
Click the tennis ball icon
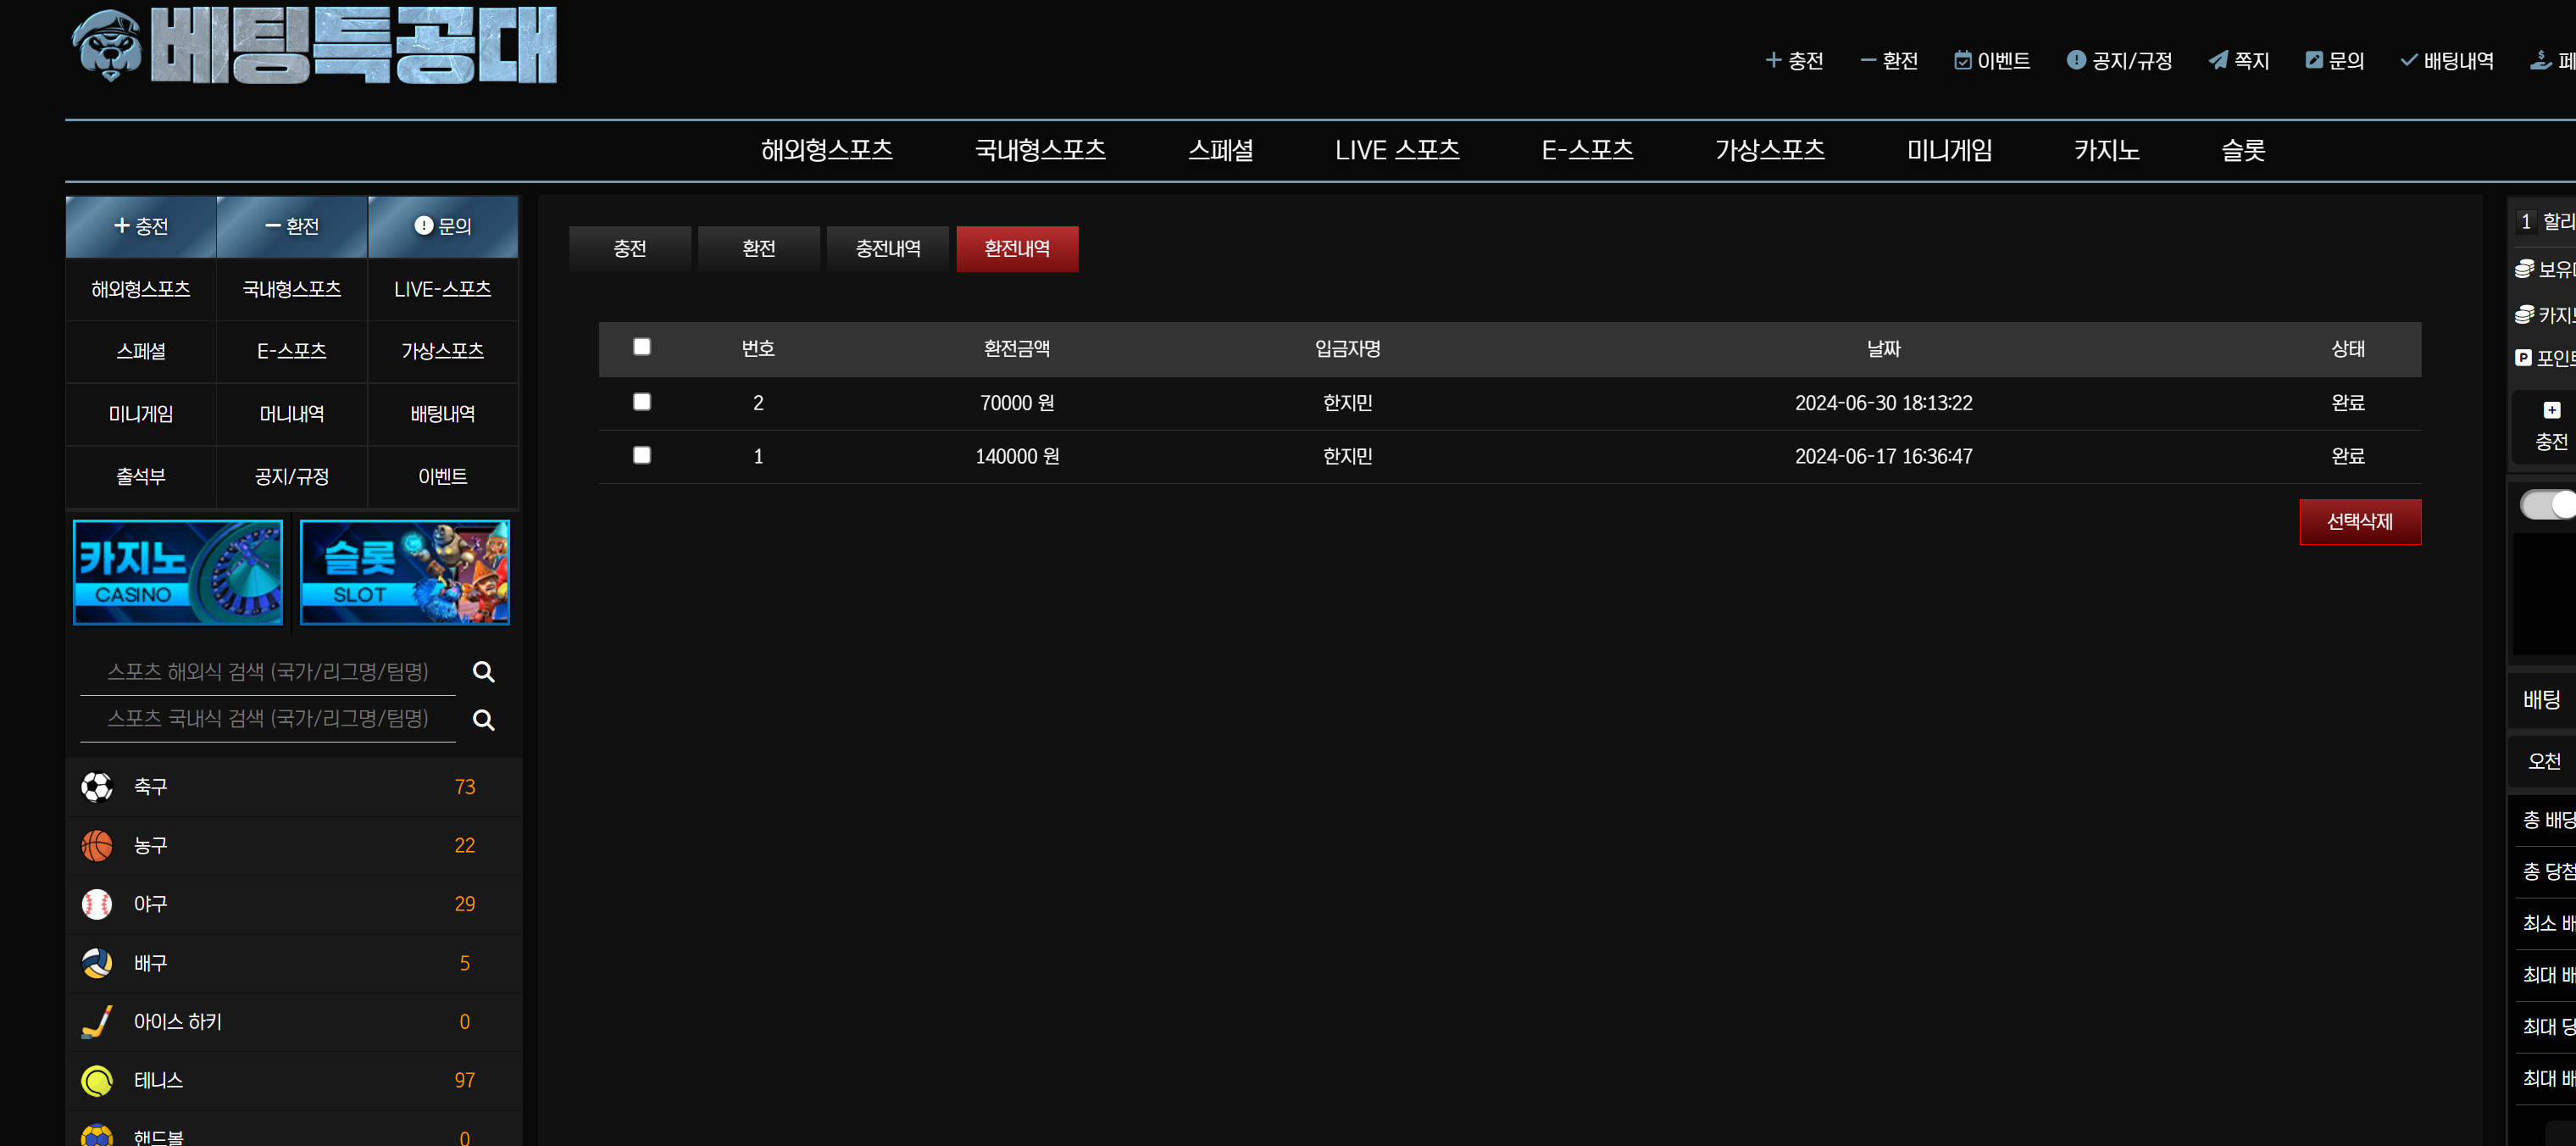(97, 1080)
